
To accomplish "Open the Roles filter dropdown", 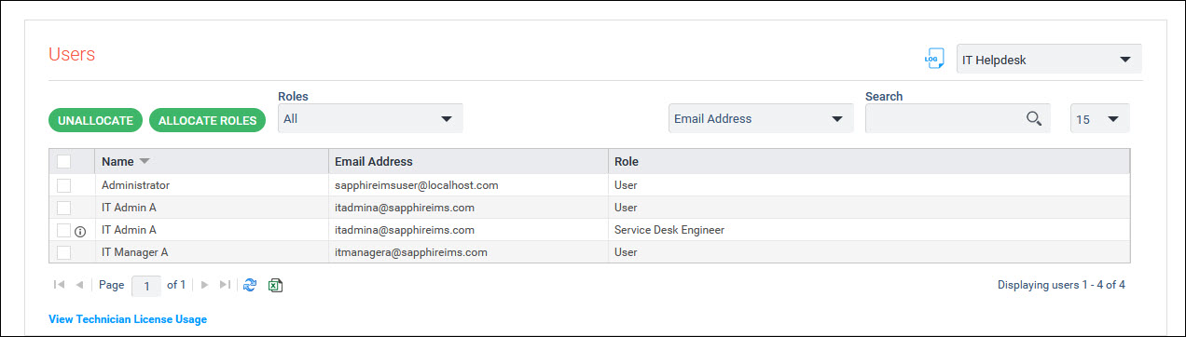I will pos(370,118).
